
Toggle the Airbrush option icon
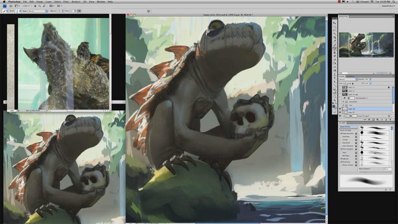79,11
